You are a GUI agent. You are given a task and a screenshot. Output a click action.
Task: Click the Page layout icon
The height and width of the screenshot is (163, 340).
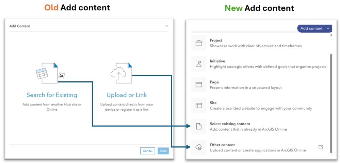pyautogui.click(x=199, y=84)
